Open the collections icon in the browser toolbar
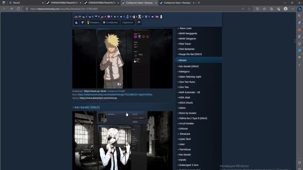The image size is (303, 170). tap(271, 9)
